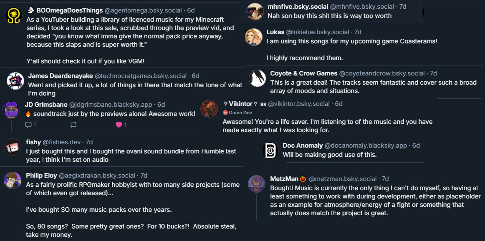
Task: Open BOOmegaDoesThings' yellow profile avatar
Action: [14, 16]
